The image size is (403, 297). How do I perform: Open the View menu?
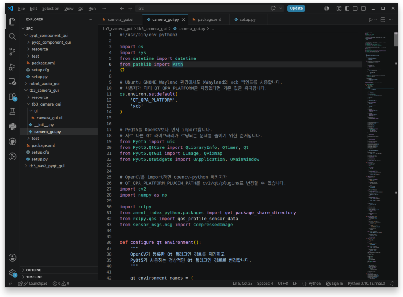[68, 9]
